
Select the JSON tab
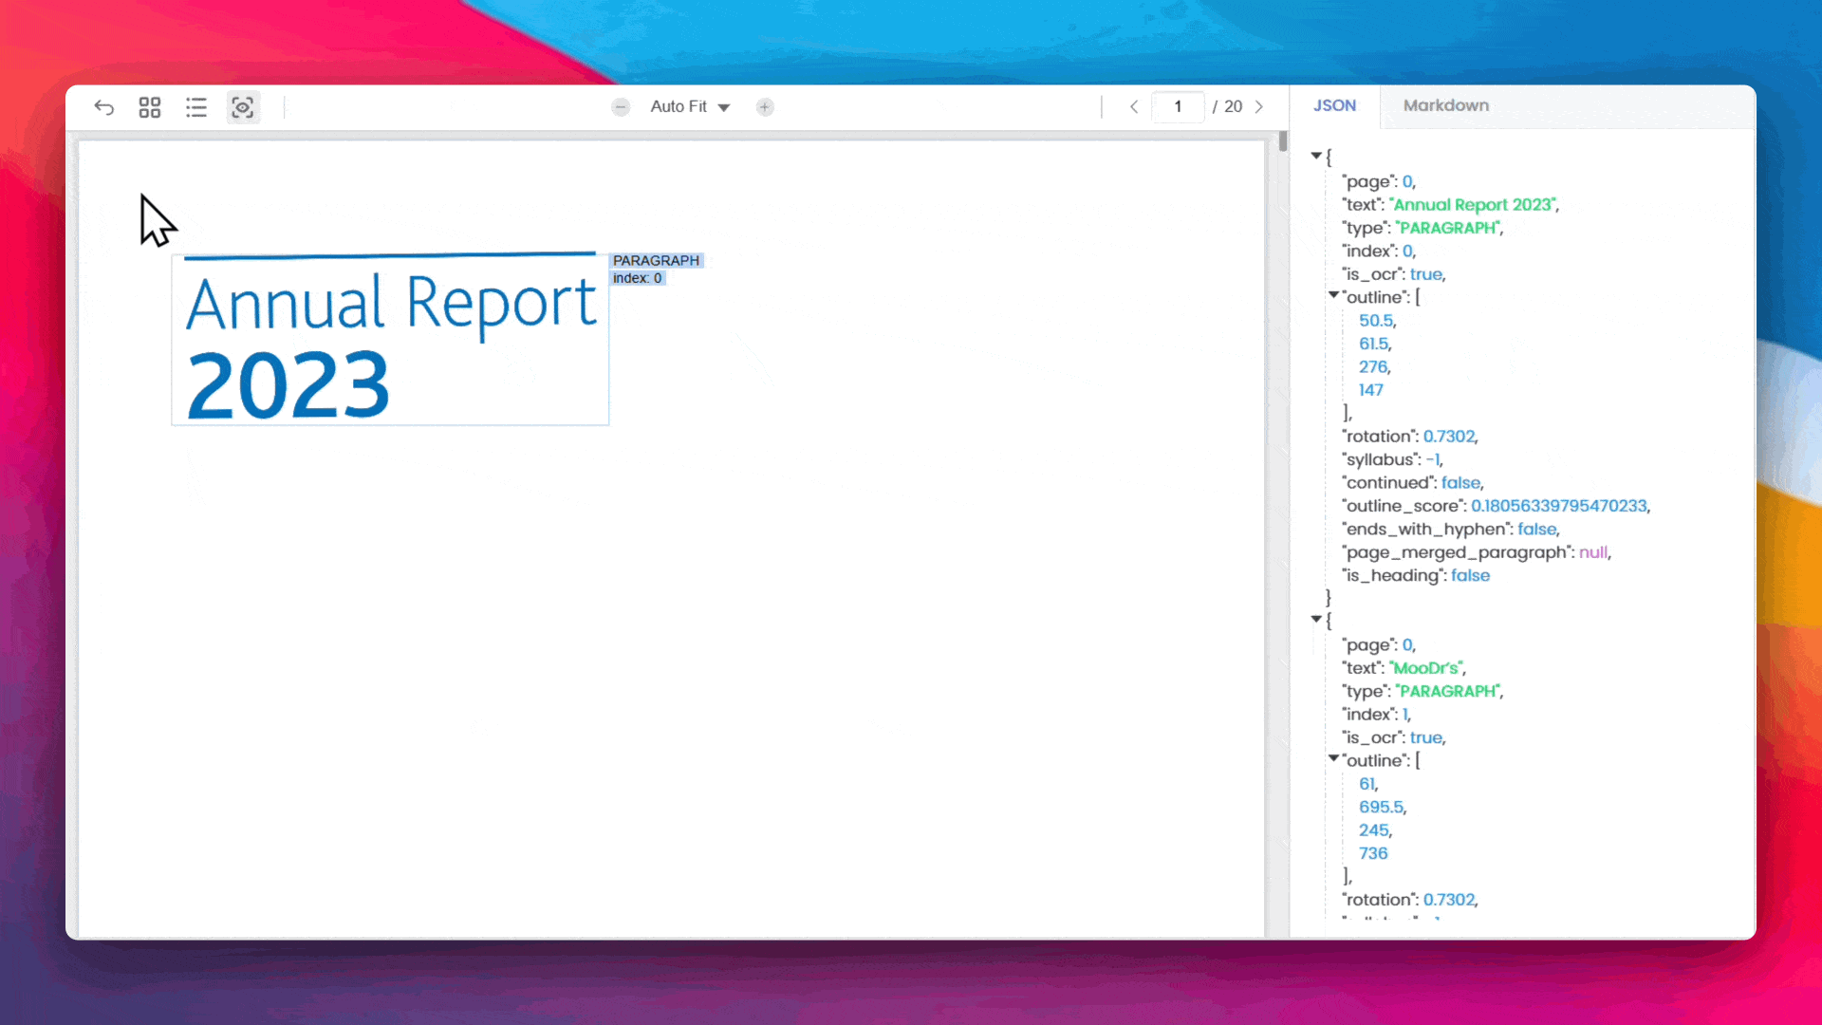(x=1334, y=105)
